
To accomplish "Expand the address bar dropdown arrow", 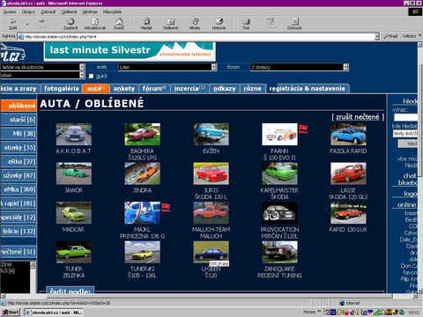I will [x=377, y=37].
